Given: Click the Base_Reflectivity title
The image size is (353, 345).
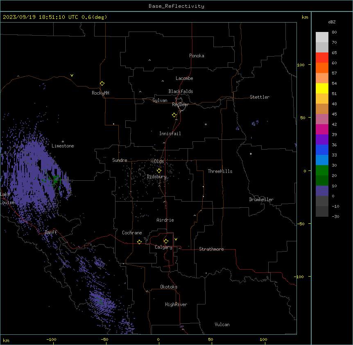Looking at the screenshot, I should [x=176, y=6].
